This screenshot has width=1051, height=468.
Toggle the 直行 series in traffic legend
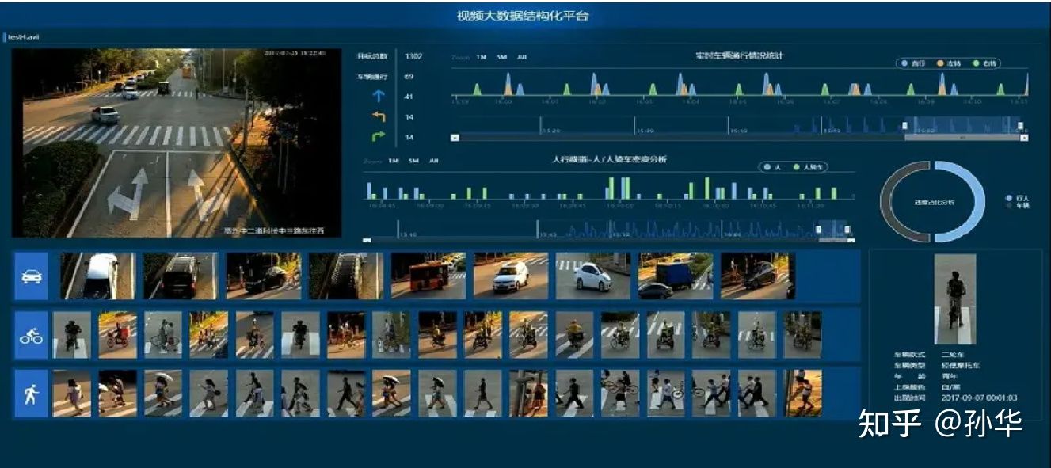pos(914,63)
